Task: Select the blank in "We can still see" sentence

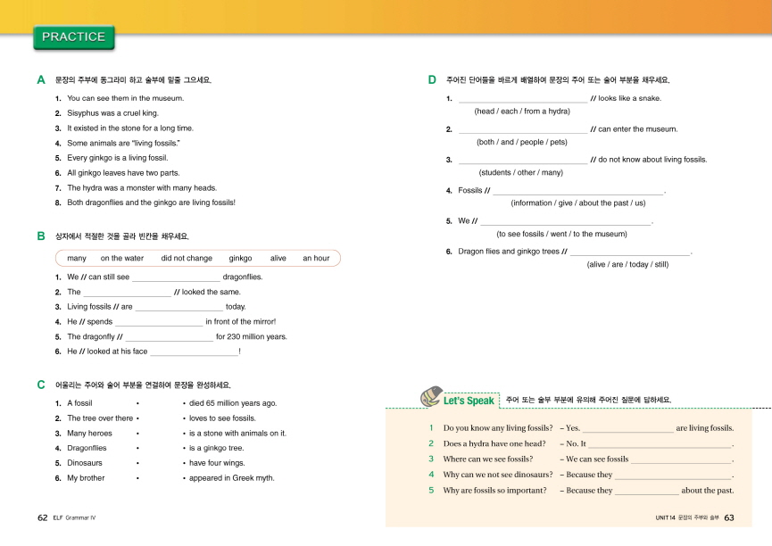Action: tap(176, 277)
